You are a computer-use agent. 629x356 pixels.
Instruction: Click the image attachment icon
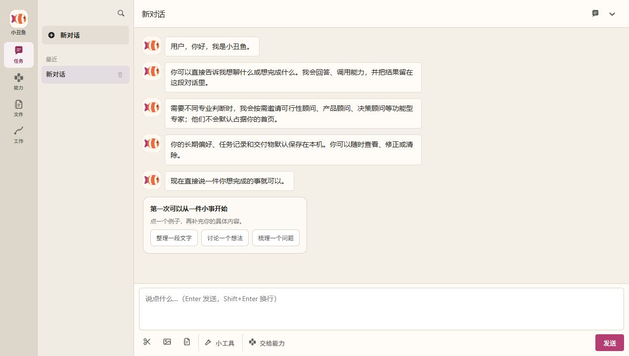[167, 342]
